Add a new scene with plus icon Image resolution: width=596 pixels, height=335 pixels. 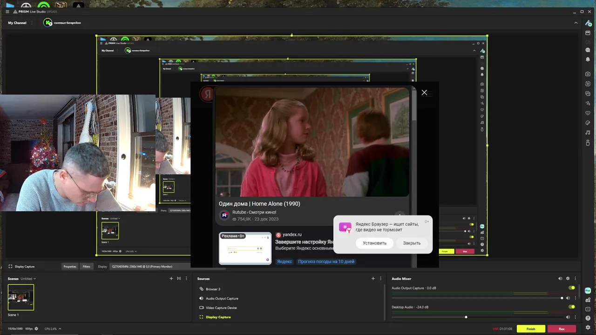pos(171,279)
